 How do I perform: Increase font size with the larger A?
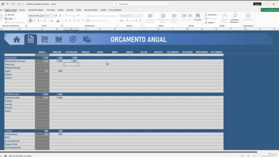tap(56, 16)
